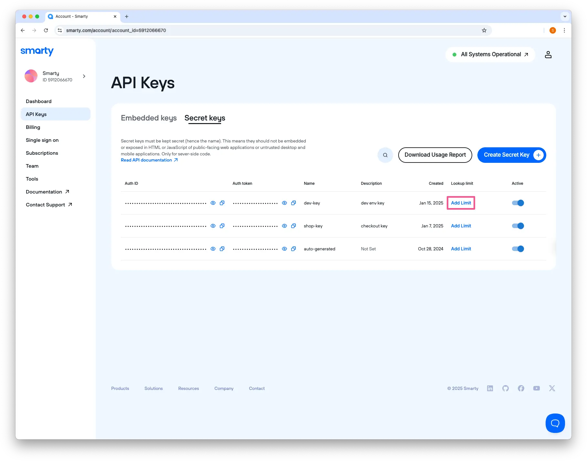This screenshot has width=587, height=461.
Task: Visit Smarty's GitHub page in footer
Action: coord(506,388)
